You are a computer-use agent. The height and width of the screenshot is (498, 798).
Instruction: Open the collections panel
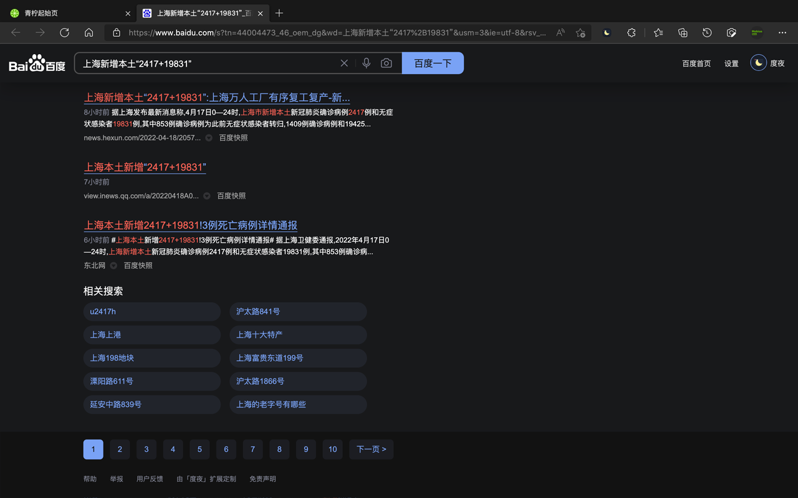tap(683, 32)
